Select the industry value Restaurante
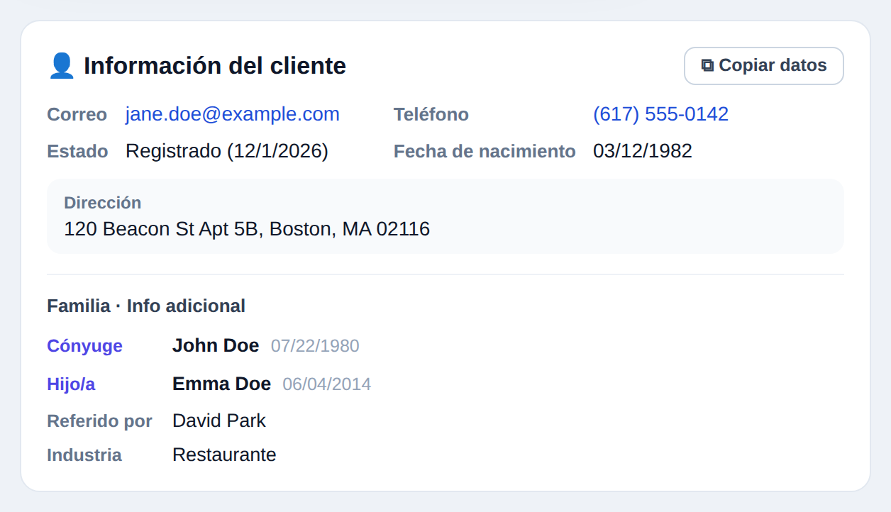Viewport: 891px width, 512px height. pyautogui.click(x=224, y=455)
